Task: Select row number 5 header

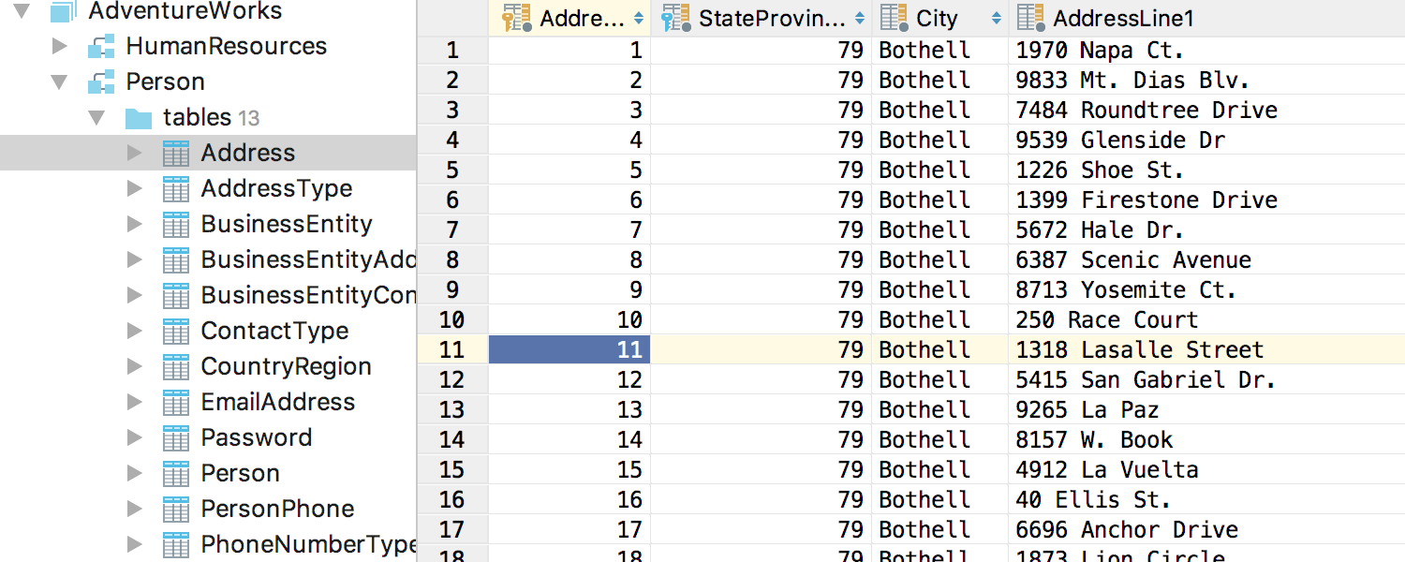Action: click(452, 170)
